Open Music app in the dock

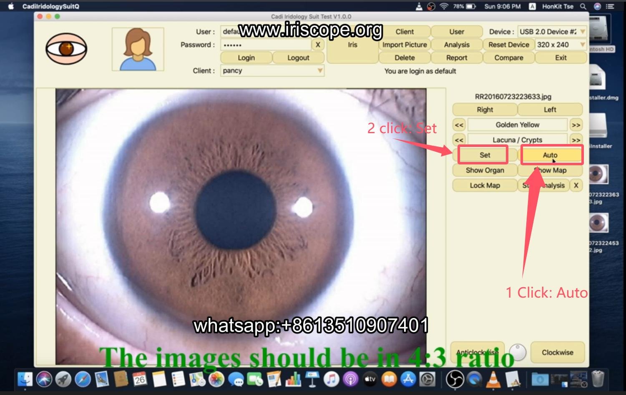332,379
